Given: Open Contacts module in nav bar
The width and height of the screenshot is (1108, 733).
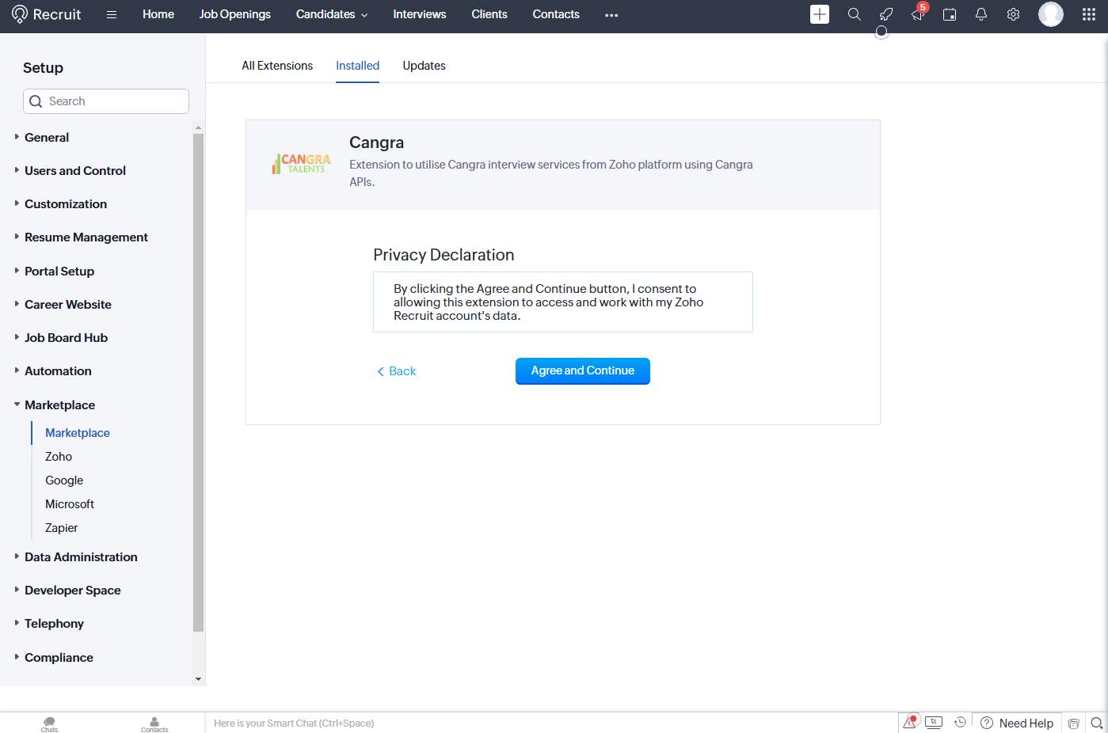Looking at the screenshot, I should pyautogui.click(x=556, y=14).
